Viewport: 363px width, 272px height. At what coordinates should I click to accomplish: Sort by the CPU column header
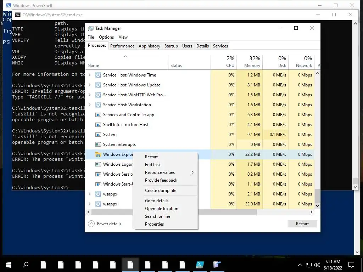(x=224, y=62)
